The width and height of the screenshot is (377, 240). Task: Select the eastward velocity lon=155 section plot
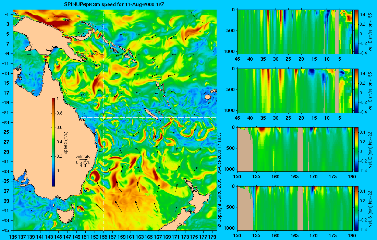(x=295, y=32)
